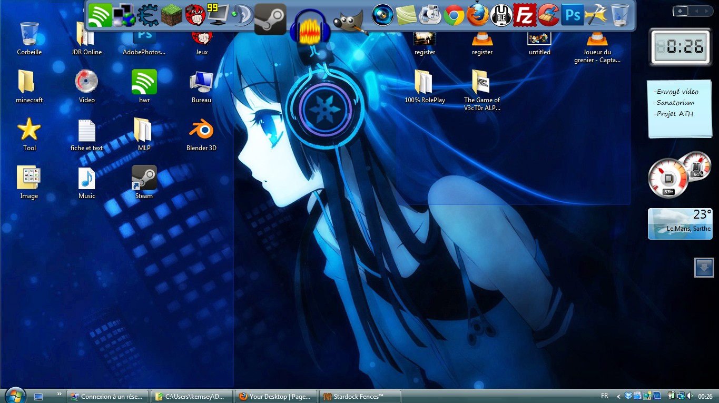Screen dimensions: 719x403
Task: Select the Image folder icon
Action: pyautogui.click(x=29, y=183)
